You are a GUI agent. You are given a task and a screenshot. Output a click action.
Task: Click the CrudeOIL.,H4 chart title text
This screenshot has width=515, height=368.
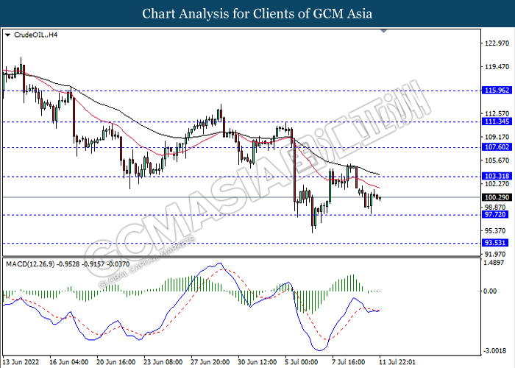[35, 35]
